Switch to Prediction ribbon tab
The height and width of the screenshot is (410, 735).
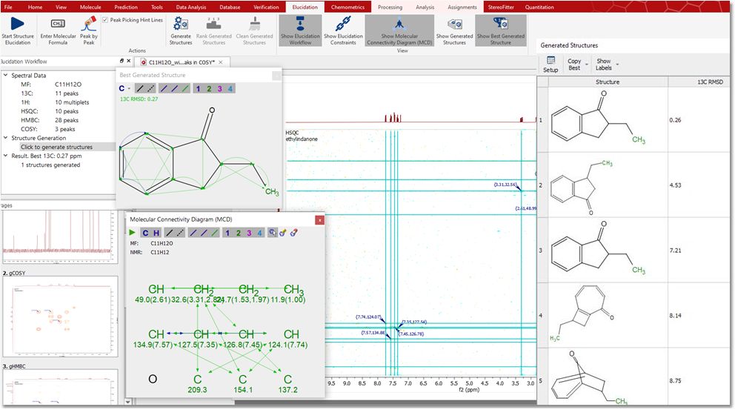(126, 7)
